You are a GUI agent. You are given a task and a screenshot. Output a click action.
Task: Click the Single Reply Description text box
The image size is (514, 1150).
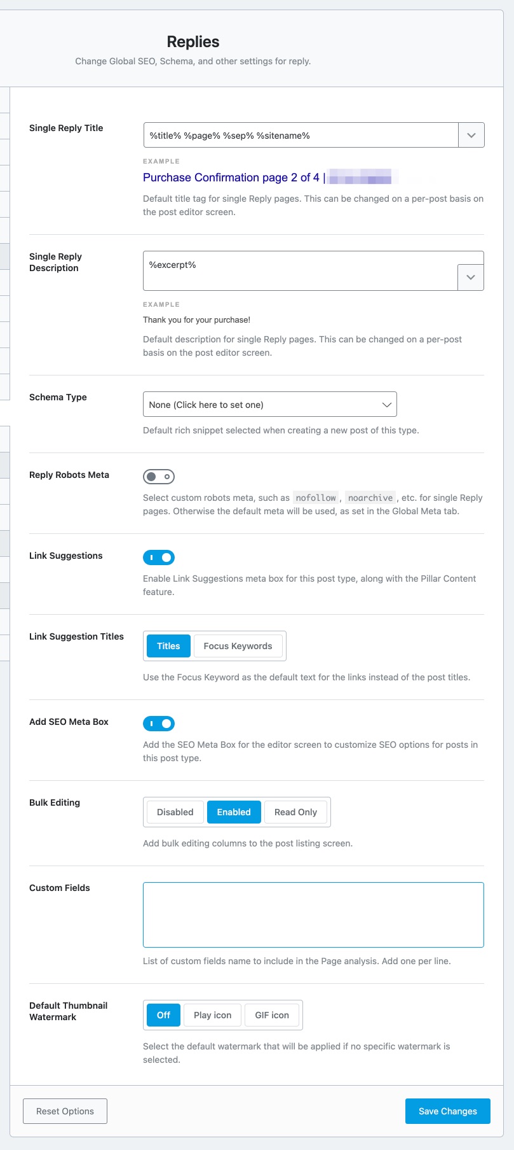(300, 270)
